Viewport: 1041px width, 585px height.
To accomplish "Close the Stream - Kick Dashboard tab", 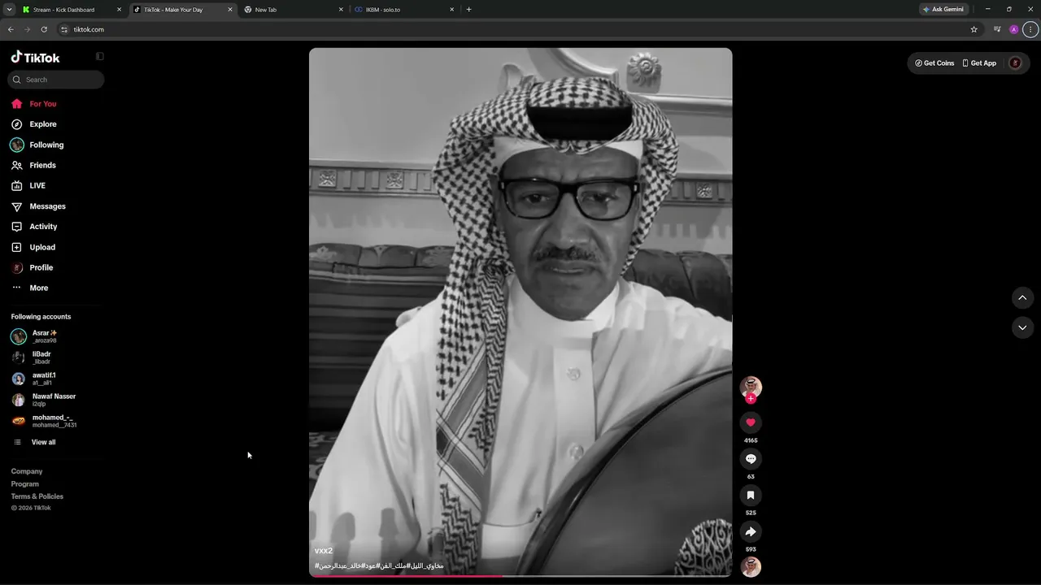I will (x=119, y=10).
